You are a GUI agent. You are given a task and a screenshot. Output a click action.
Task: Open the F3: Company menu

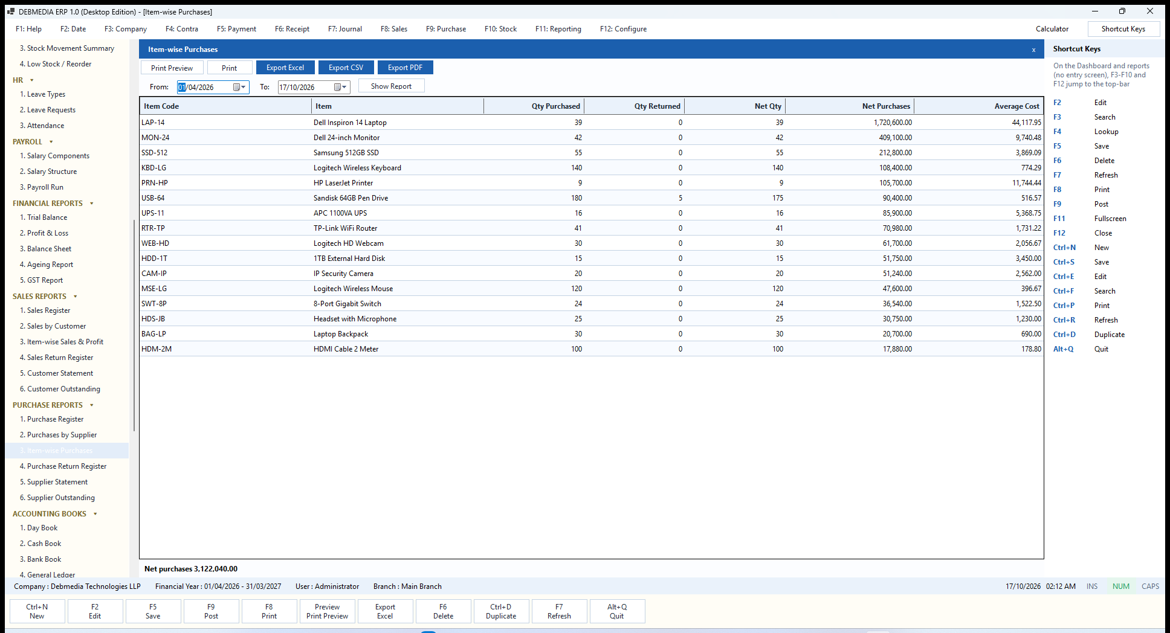[x=126, y=29]
